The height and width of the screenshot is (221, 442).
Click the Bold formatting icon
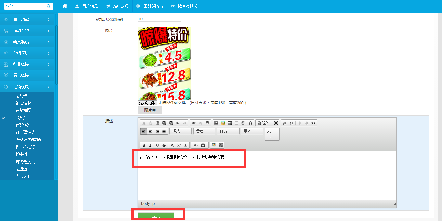point(144,145)
